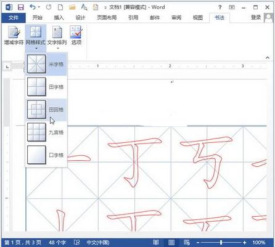The height and width of the screenshot is (247, 275).
Task: Click the 丂 character outline in the grid
Action: tap(207, 162)
